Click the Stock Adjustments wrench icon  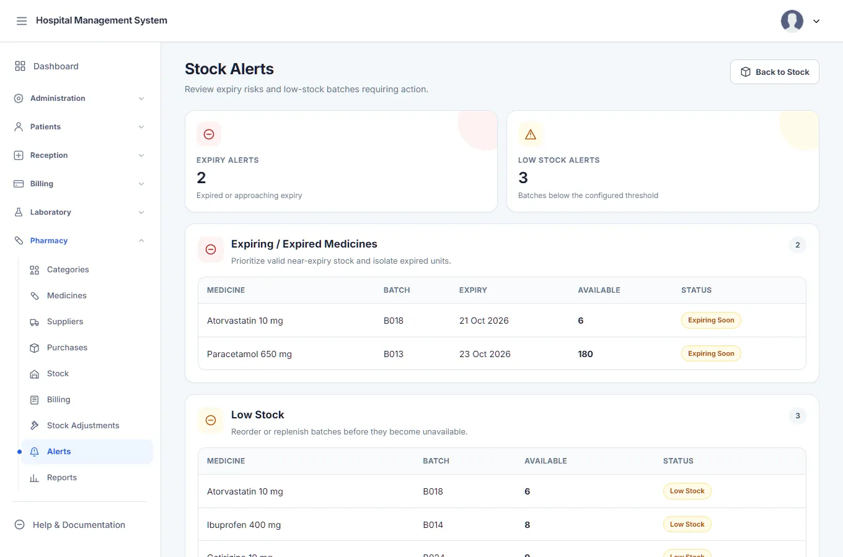click(x=35, y=426)
